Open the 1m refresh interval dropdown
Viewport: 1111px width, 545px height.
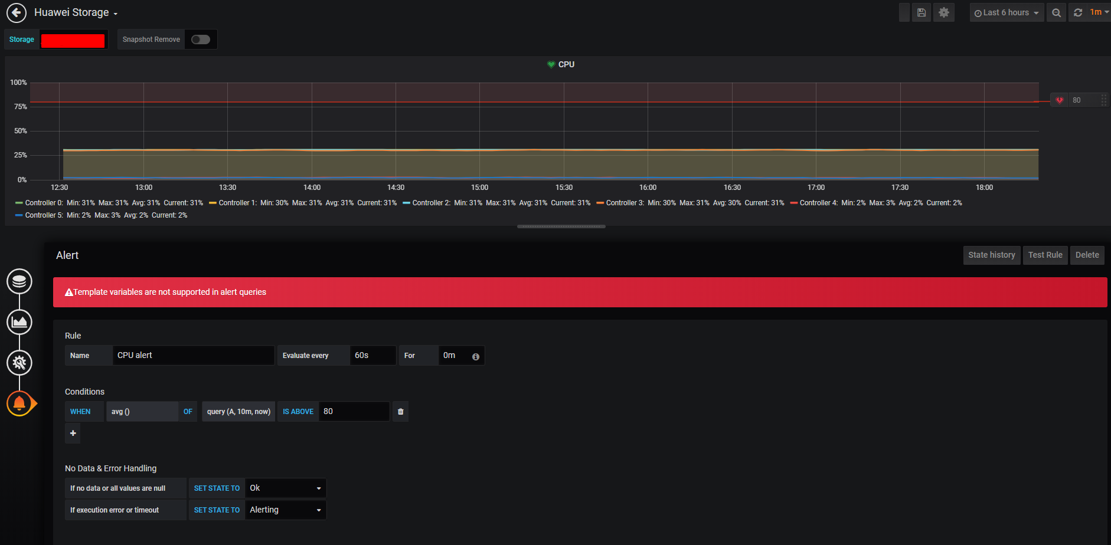click(1099, 12)
